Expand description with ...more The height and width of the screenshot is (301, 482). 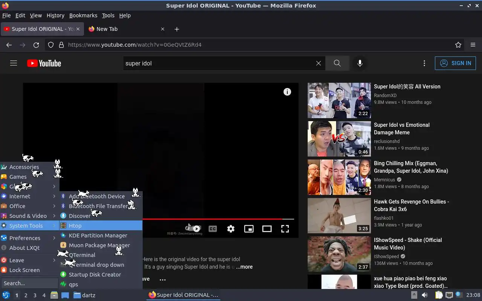pyautogui.click(x=244, y=267)
